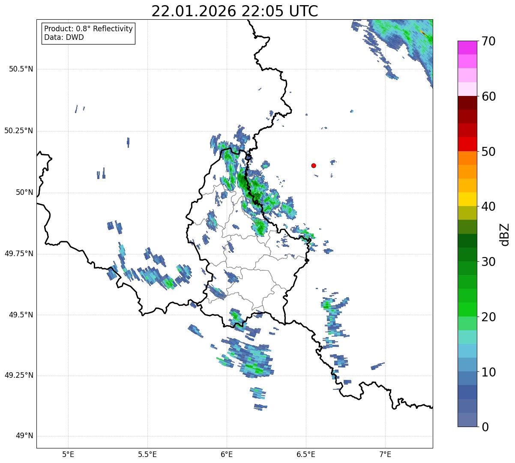Click the 7°E longitude label
The width and height of the screenshot is (515, 463).
pos(385,454)
